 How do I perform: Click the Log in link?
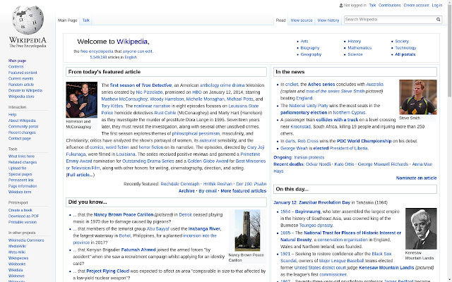(x=436, y=5)
